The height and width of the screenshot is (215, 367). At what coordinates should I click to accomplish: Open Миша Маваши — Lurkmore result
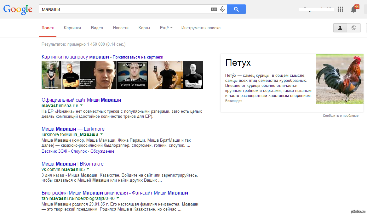(73, 129)
